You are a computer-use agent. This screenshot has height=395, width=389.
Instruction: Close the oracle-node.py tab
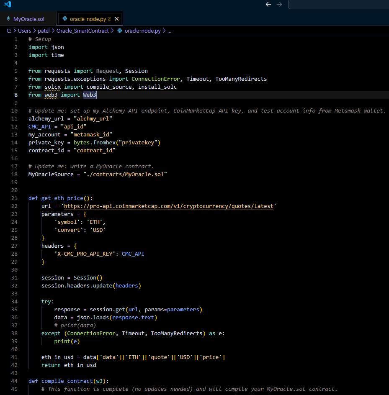coord(116,19)
